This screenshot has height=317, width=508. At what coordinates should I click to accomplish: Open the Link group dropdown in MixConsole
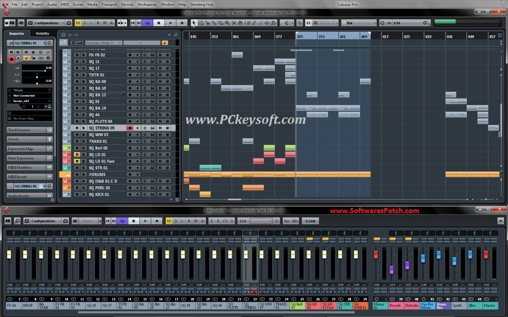[x=261, y=221]
